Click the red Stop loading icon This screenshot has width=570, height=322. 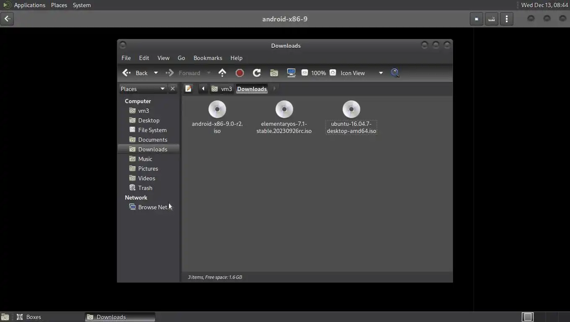coord(240,73)
